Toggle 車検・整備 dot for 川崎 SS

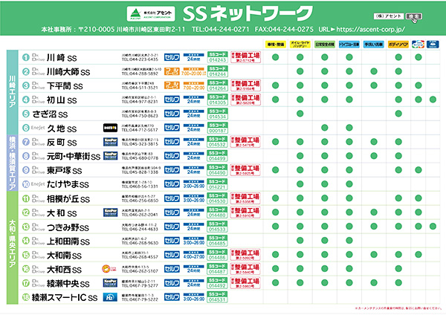tap(275, 57)
